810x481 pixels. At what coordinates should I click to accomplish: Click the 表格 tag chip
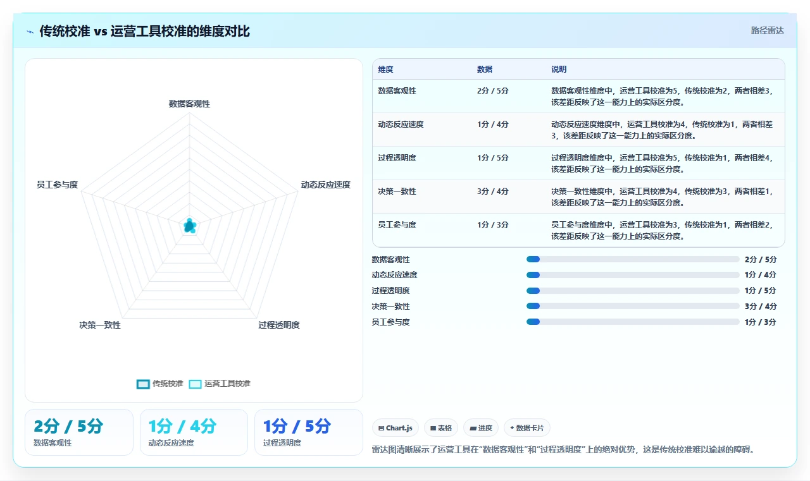coord(441,428)
